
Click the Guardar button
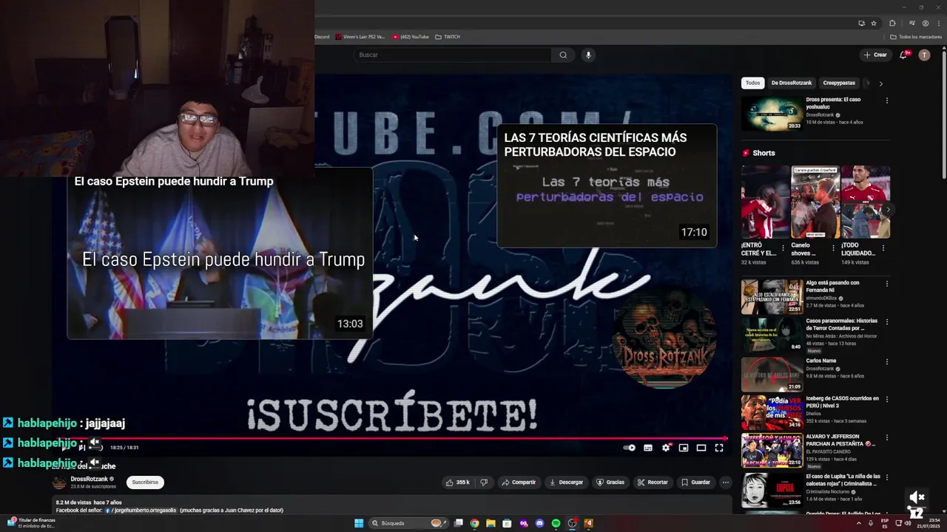[x=695, y=482]
